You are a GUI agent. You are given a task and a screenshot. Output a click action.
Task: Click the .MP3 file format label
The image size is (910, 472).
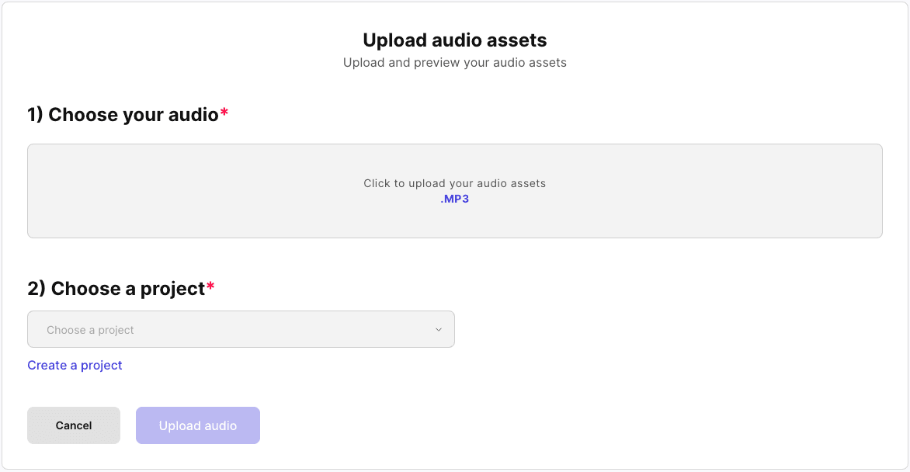tap(455, 199)
